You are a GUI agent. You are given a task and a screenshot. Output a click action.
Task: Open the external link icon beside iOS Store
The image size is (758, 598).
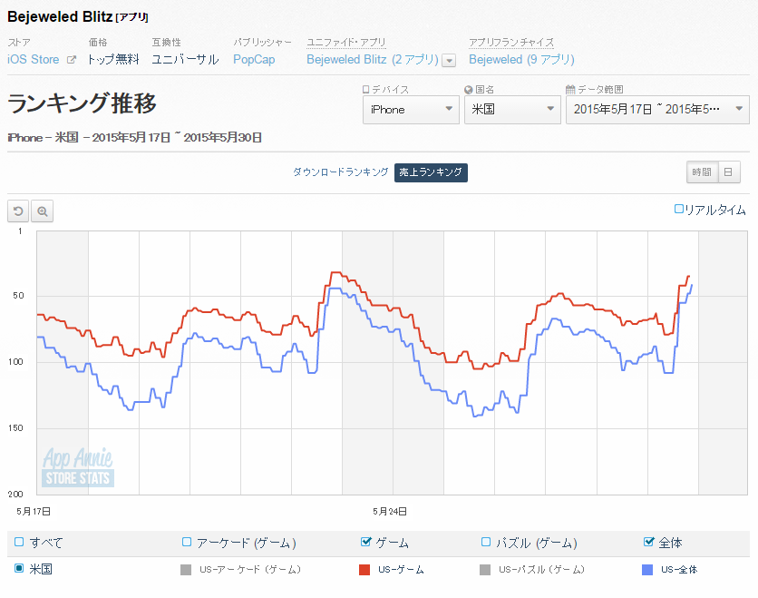click(71, 60)
